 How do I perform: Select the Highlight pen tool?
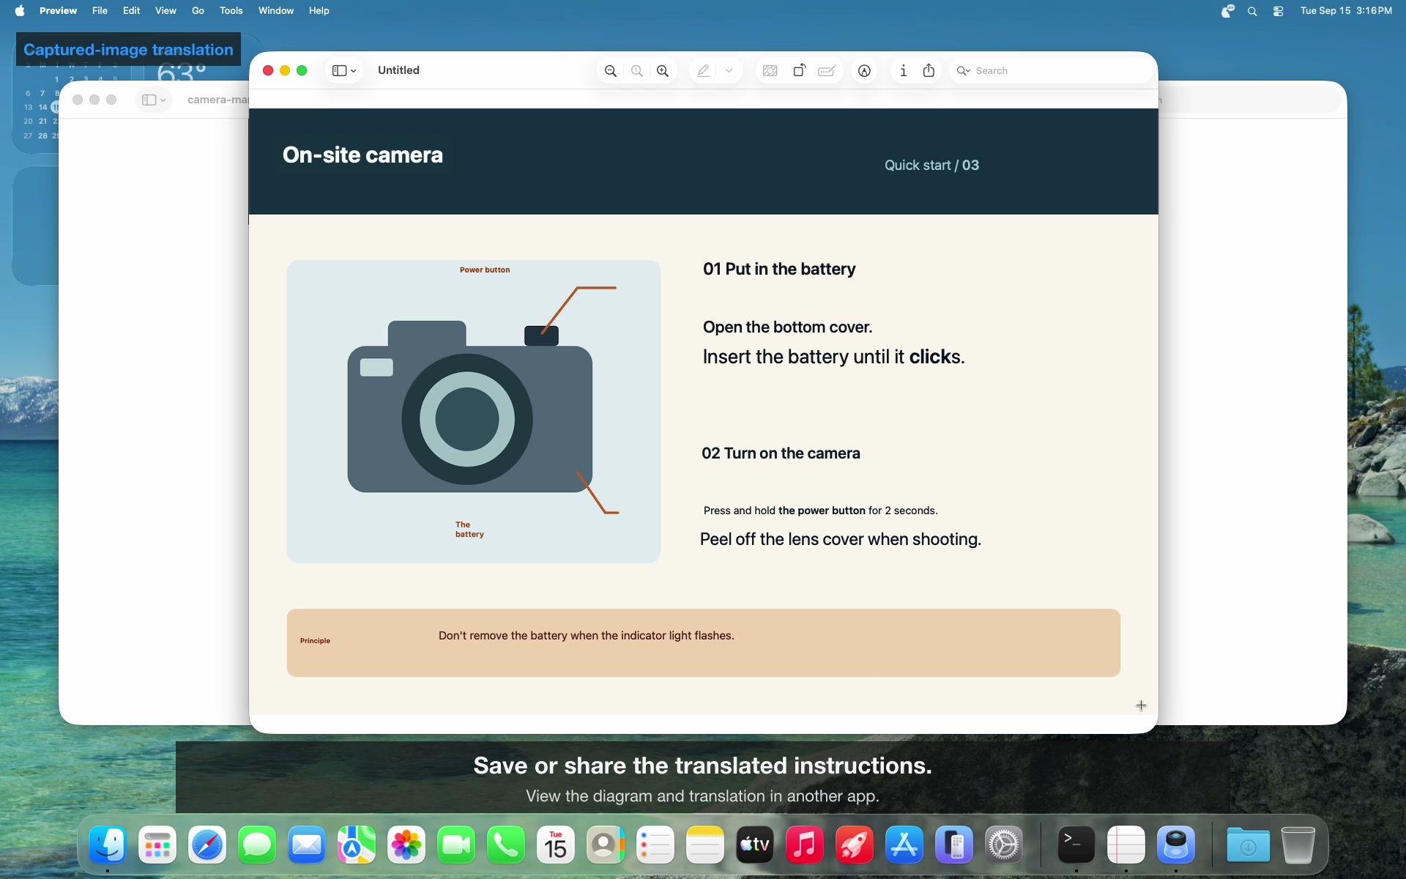(x=703, y=71)
